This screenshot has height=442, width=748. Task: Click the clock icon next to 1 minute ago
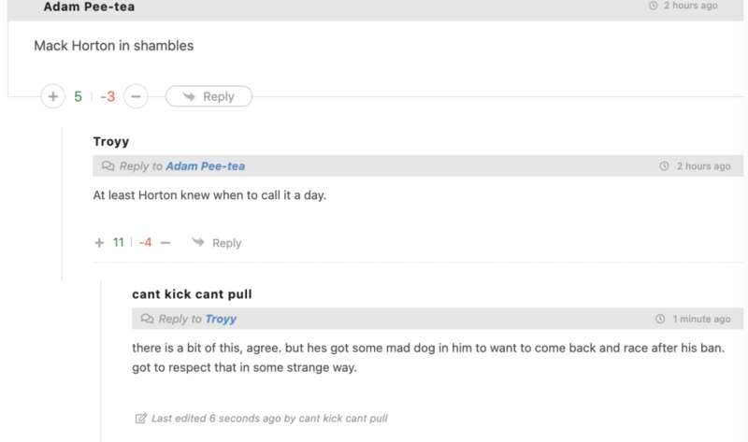click(x=660, y=319)
